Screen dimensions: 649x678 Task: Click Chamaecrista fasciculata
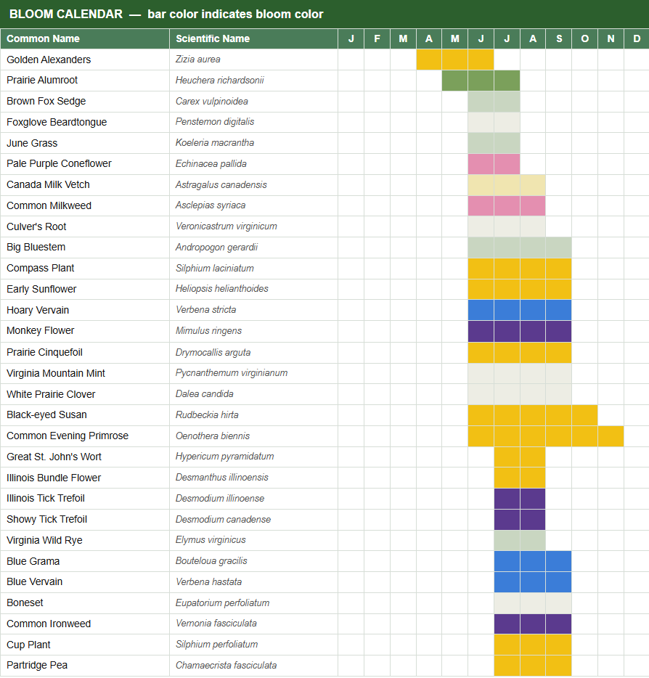226,666
